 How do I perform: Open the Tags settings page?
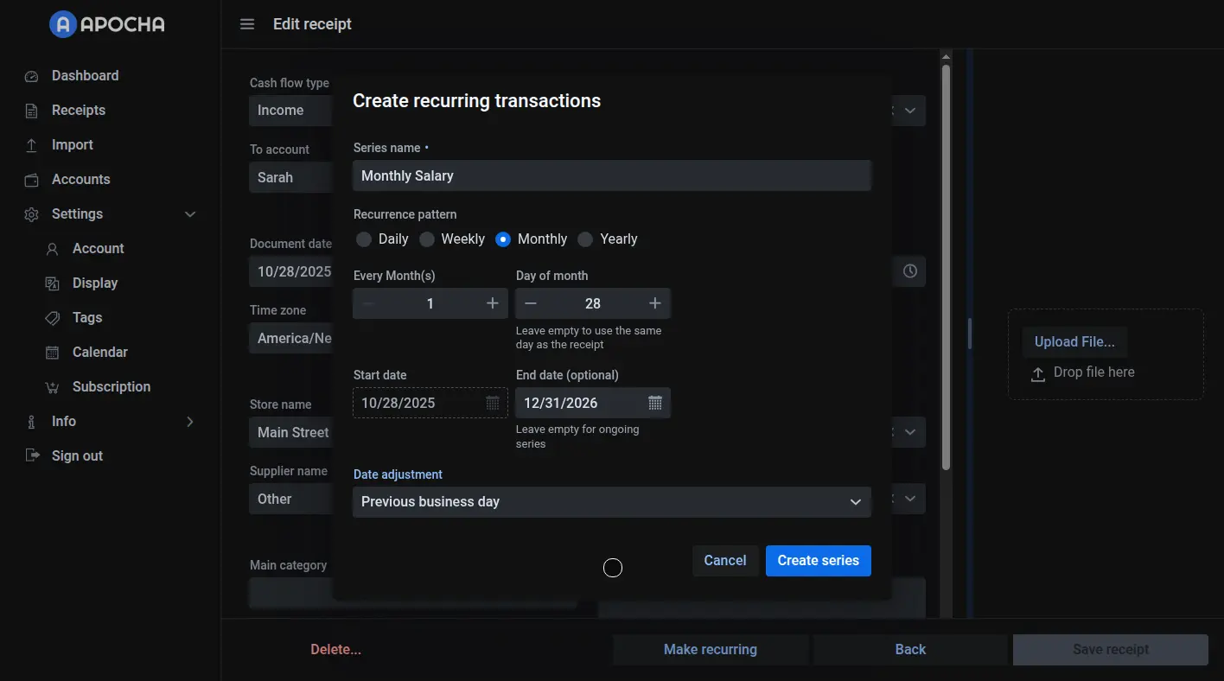(x=86, y=318)
